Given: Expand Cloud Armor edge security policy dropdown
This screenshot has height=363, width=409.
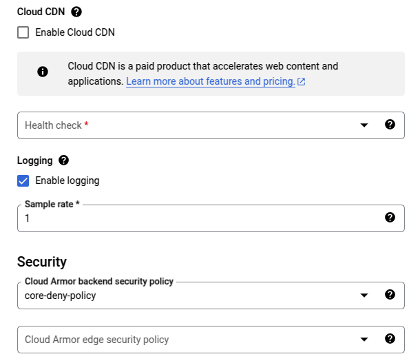Looking at the screenshot, I should tap(364, 340).
